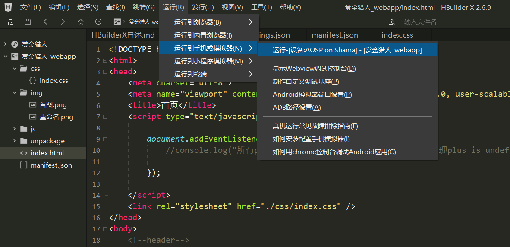Open the 帮助(Y) menu
This screenshot has height=247, width=510.
[290, 7]
